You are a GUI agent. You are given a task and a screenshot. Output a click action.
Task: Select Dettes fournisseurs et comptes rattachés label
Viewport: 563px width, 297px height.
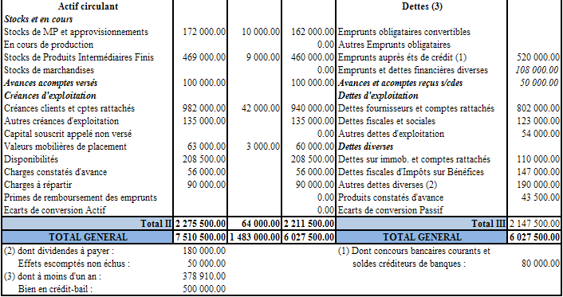click(x=416, y=108)
